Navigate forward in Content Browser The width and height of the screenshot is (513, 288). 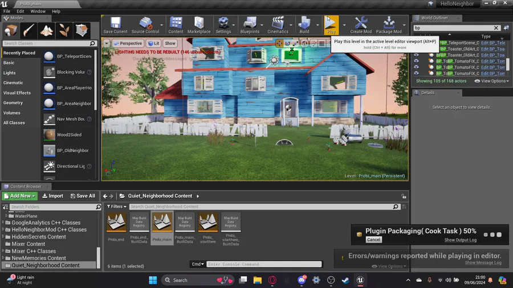[111, 196]
